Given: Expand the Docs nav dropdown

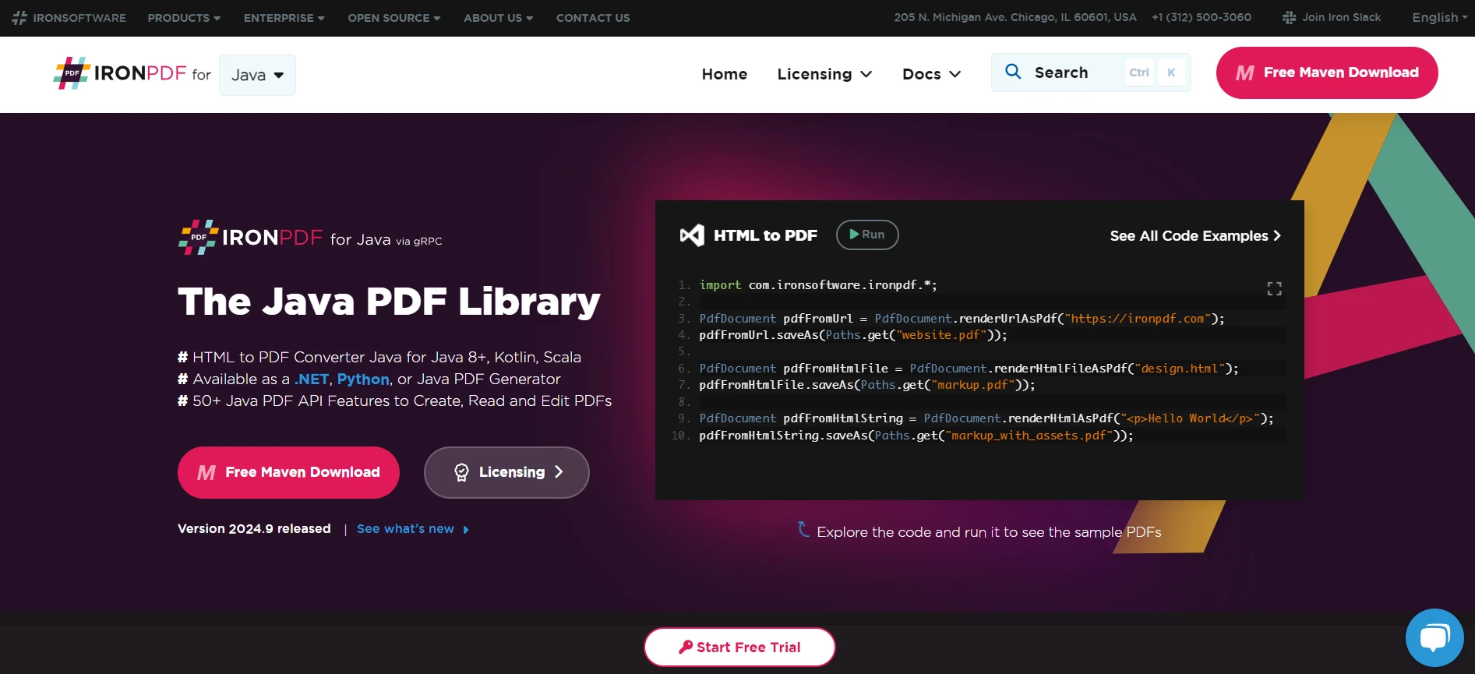Looking at the screenshot, I should click(x=931, y=74).
